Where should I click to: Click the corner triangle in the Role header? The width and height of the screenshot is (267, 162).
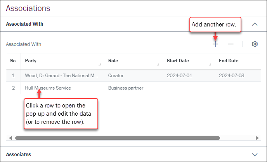(158, 64)
